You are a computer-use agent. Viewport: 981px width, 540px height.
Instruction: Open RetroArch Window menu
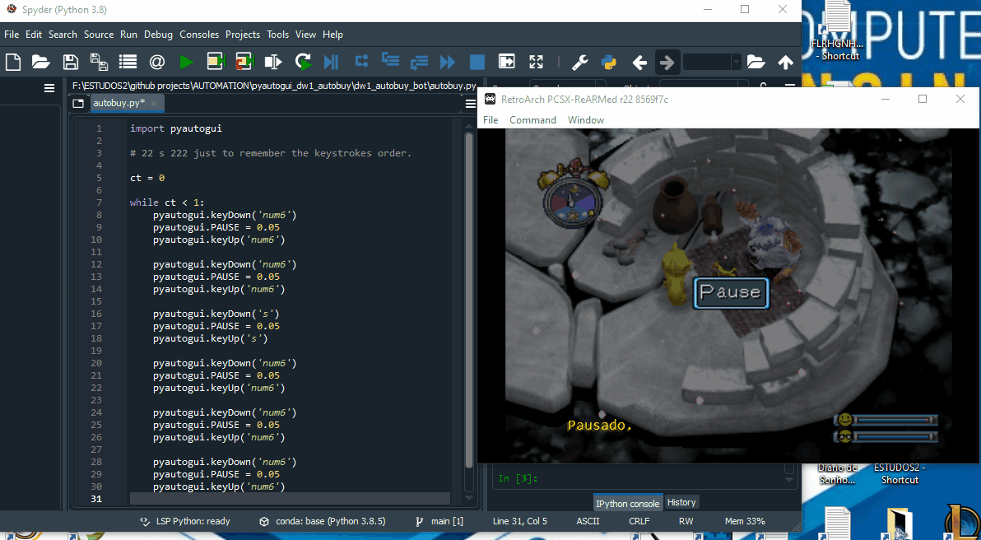click(586, 119)
